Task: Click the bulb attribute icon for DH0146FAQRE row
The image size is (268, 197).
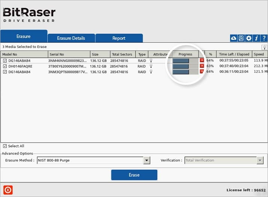Action: coord(151,66)
